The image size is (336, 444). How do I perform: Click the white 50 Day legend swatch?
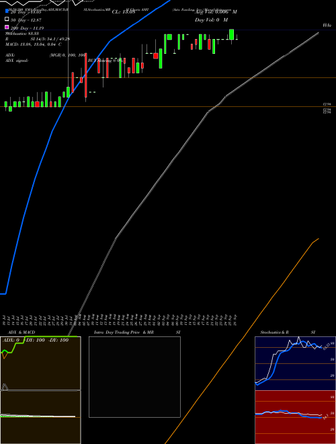(x=7, y=20)
